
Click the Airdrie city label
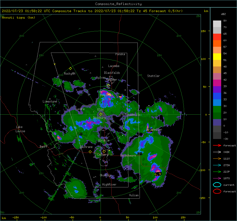[104, 140]
